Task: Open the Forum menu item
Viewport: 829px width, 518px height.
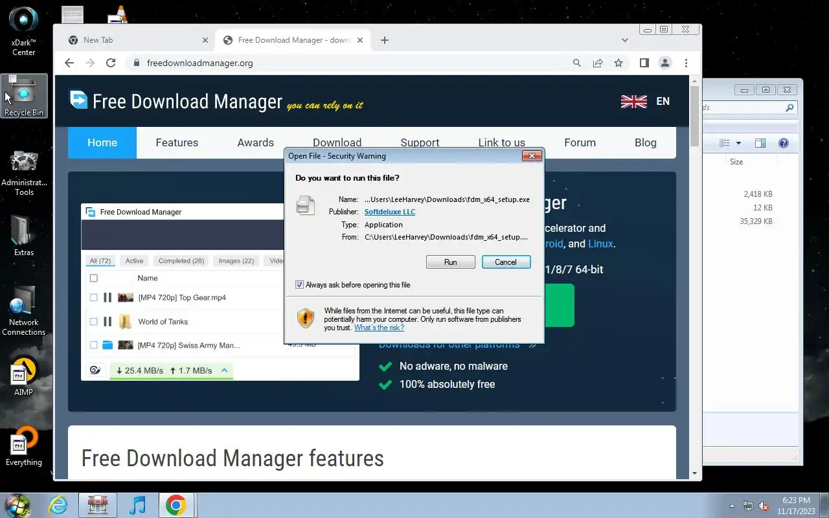Action: pyautogui.click(x=580, y=142)
